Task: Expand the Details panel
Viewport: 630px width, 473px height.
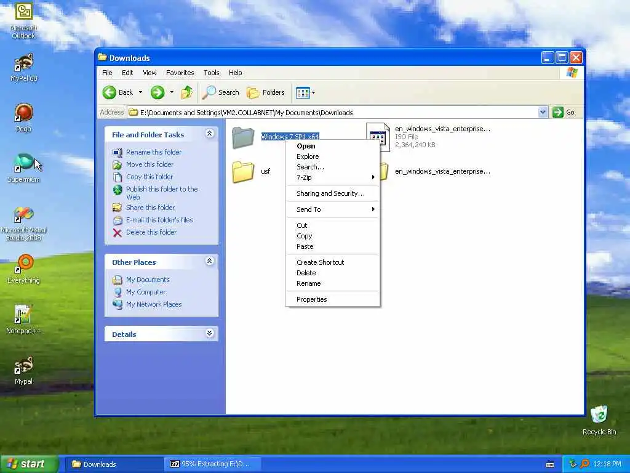Action: (x=209, y=333)
